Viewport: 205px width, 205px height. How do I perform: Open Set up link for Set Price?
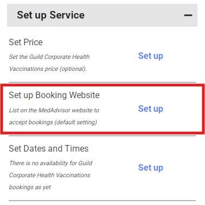click(151, 56)
